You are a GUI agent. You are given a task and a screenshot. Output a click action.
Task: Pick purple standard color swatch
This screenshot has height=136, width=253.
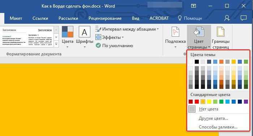click(x=246, y=101)
